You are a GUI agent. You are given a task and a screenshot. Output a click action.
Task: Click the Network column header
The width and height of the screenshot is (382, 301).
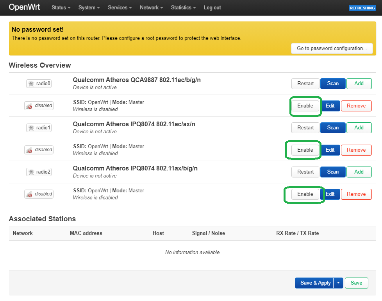tap(23, 233)
